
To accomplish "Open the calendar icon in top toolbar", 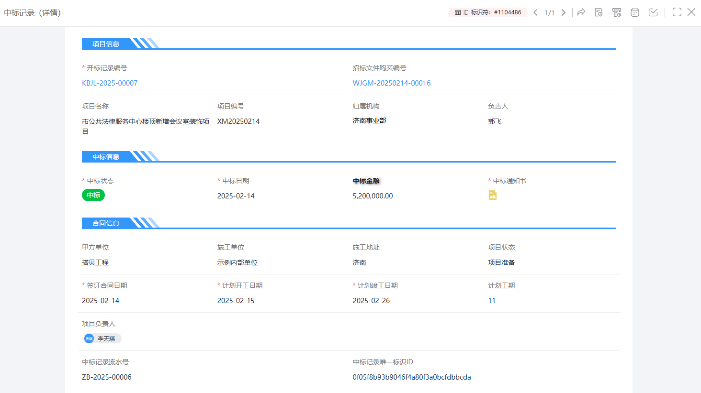I will click(635, 12).
